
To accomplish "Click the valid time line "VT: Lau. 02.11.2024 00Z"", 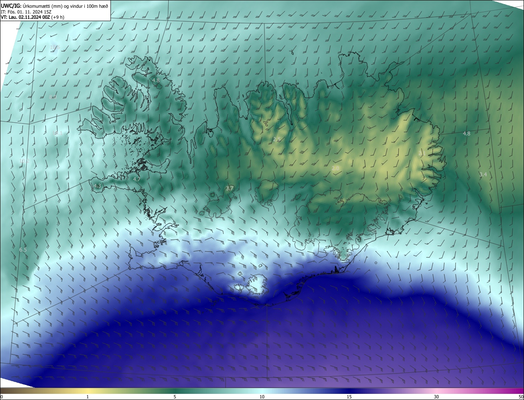I will coord(26,17).
